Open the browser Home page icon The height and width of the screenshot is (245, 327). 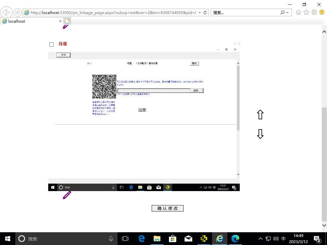click(x=299, y=12)
